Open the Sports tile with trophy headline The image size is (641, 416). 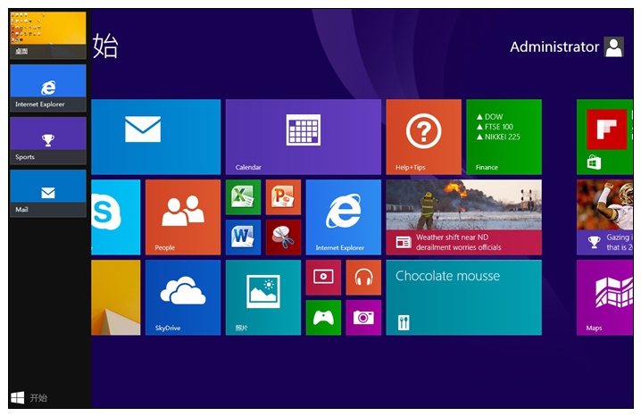tap(604, 217)
